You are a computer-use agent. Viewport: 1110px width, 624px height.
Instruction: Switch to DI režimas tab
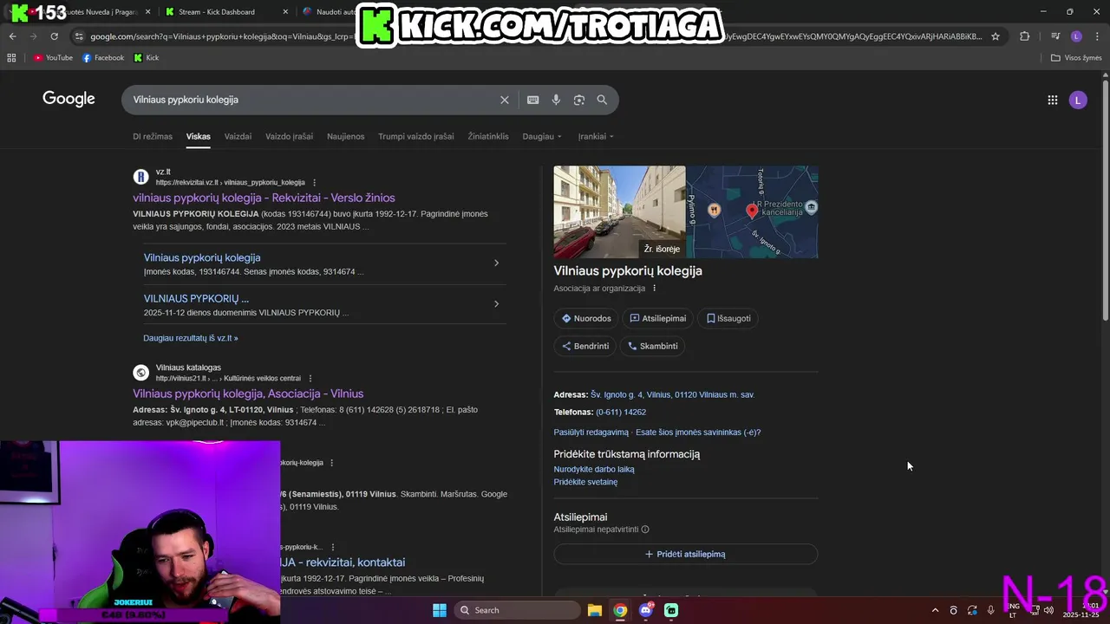(x=153, y=136)
